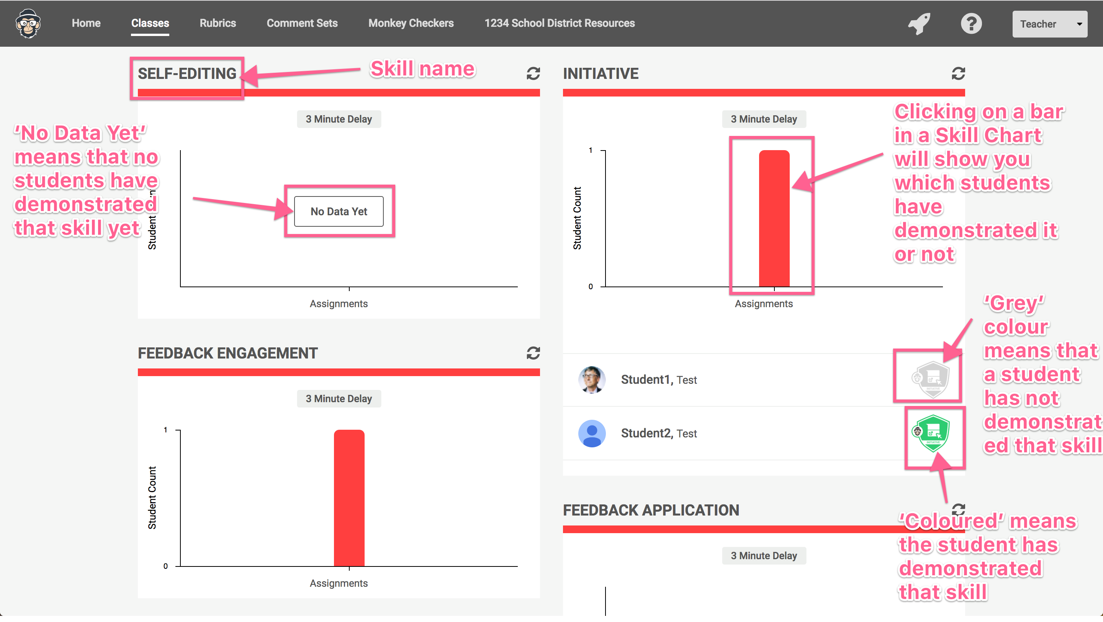Click the Student1, Test name row
Image resolution: width=1103 pixels, height=622 pixels.
pos(659,380)
